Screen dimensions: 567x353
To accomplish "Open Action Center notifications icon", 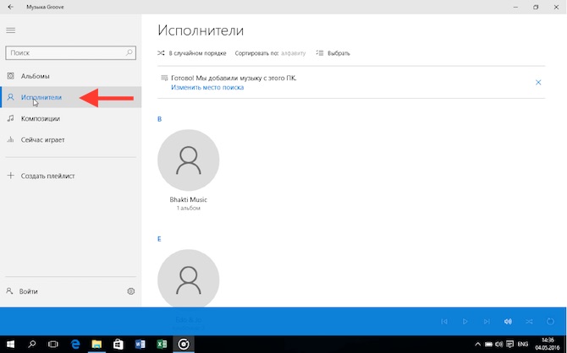I will [x=509, y=345].
